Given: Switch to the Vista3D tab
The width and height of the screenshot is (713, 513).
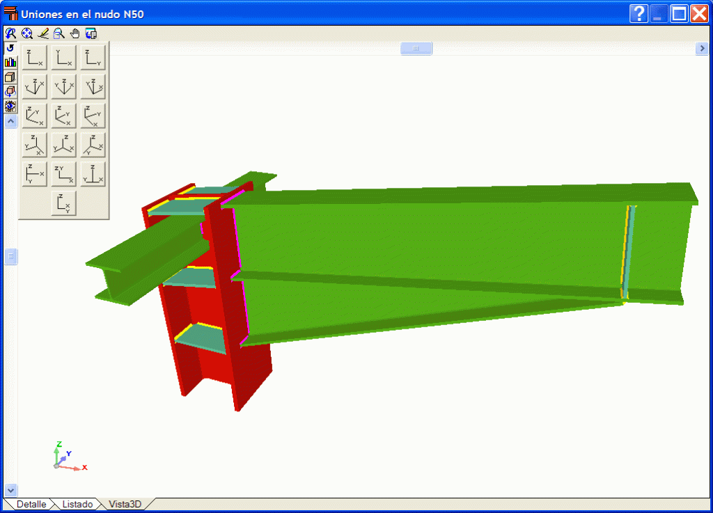Looking at the screenshot, I should (x=125, y=504).
